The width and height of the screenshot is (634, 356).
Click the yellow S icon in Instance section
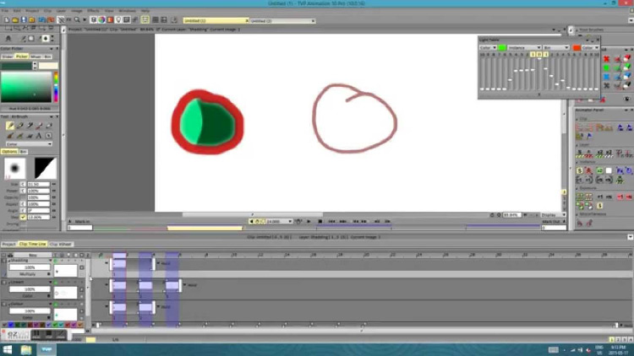click(579, 170)
